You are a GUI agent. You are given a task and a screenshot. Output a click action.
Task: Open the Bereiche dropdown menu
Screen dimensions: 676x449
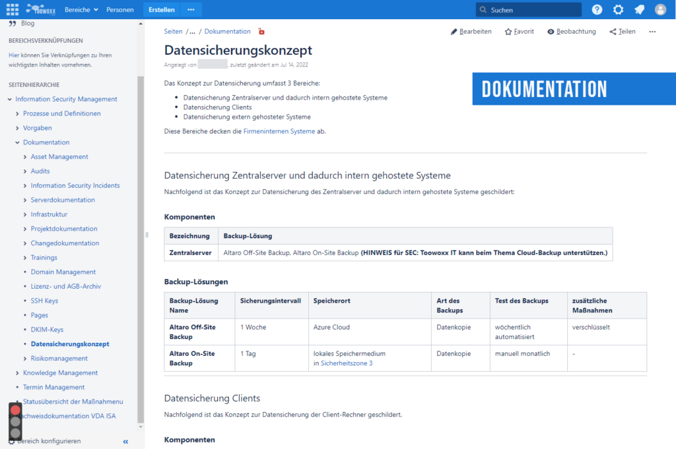[x=81, y=10]
